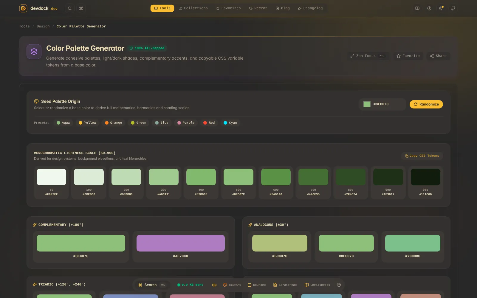This screenshot has width=477, height=298.
Task: Choose the Green preset
Action: tap(139, 123)
